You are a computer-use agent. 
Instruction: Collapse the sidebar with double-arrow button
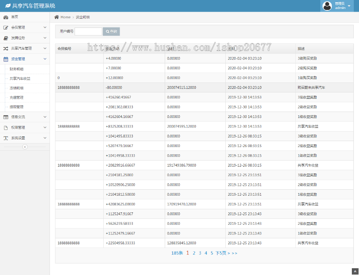point(25,147)
